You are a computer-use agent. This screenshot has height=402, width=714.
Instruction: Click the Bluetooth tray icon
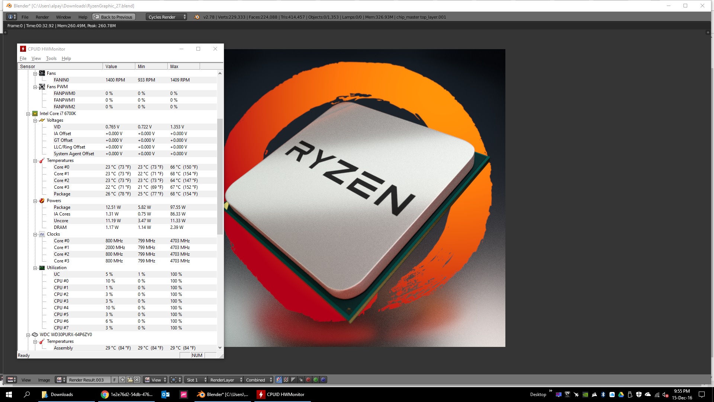pos(603,395)
